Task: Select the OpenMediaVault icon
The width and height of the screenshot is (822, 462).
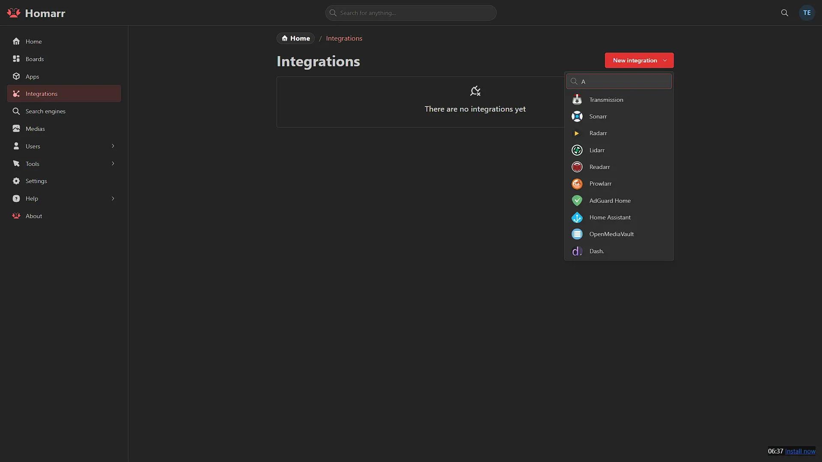Action: [577, 234]
